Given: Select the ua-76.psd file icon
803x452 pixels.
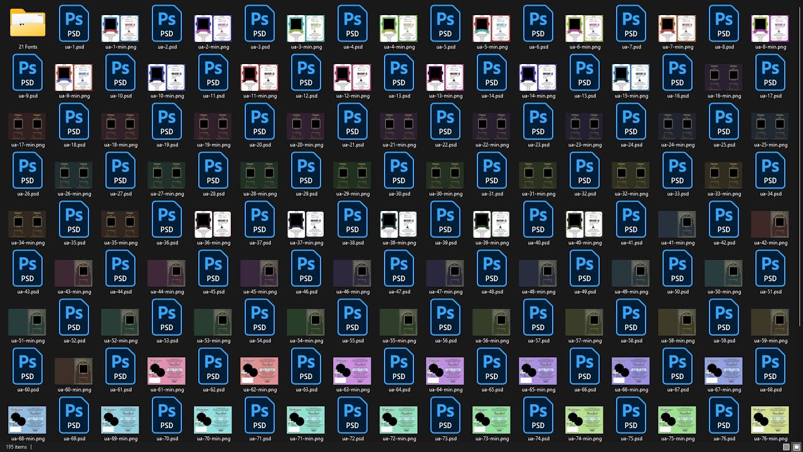Looking at the screenshot, I should pyautogui.click(x=724, y=416).
